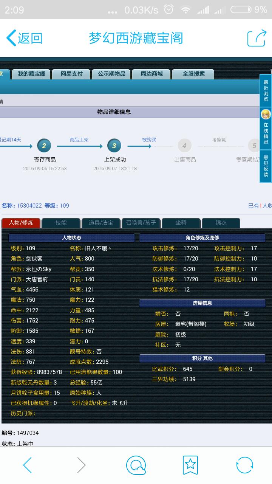This screenshot has width=272, height=484.
Task: Open the share icon in header
Action: coord(257,38)
